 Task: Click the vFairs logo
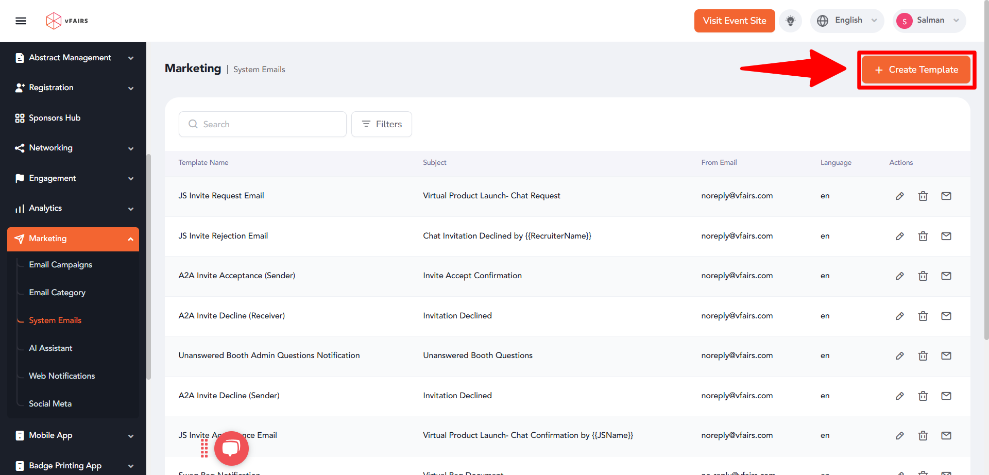(66, 21)
